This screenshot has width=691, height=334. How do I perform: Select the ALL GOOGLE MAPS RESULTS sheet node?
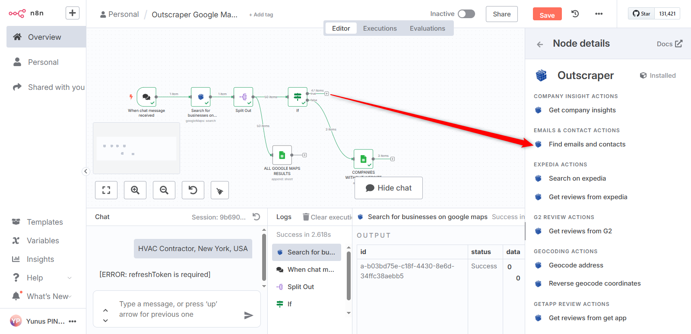(x=282, y=155)
